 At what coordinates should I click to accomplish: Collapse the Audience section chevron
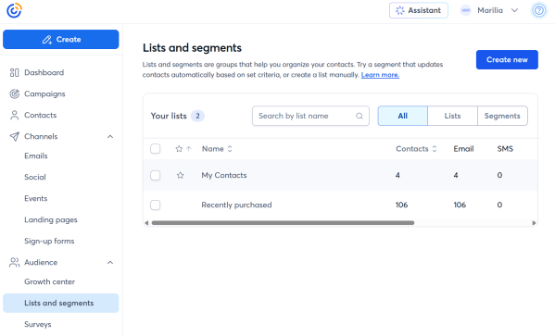point(110,262)
